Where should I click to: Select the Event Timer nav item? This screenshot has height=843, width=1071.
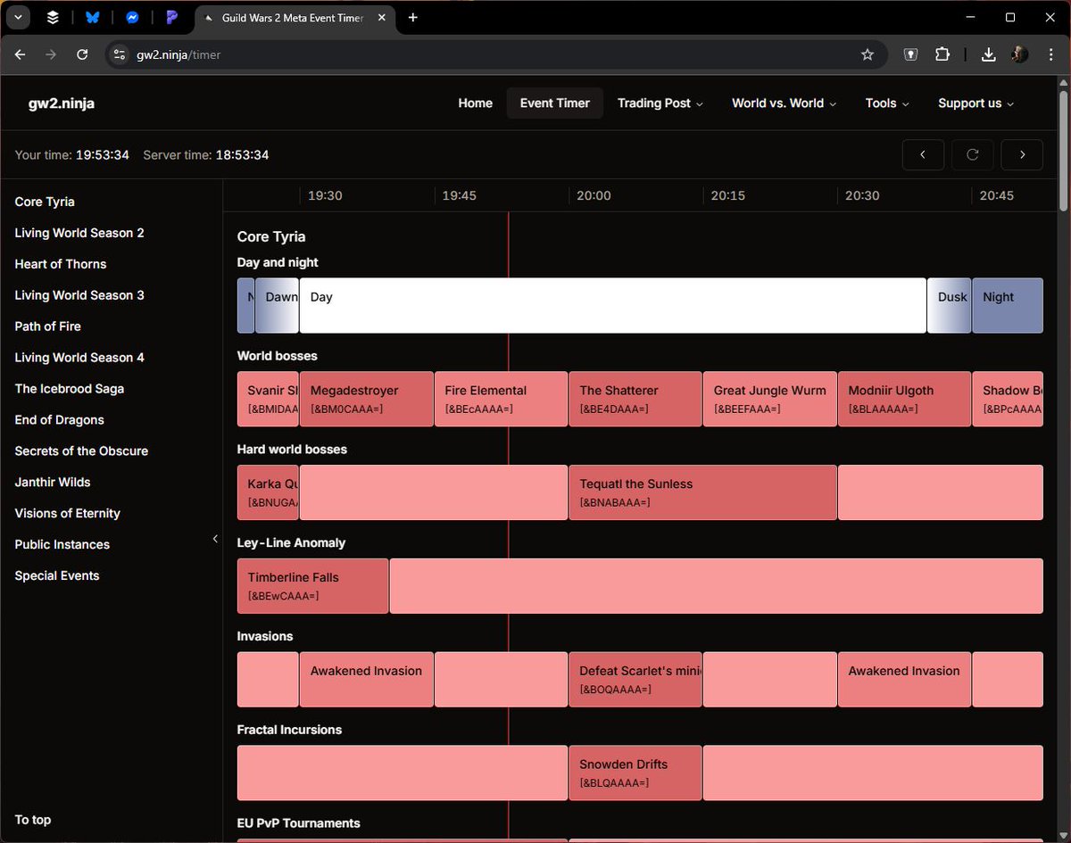click(555, 103)
